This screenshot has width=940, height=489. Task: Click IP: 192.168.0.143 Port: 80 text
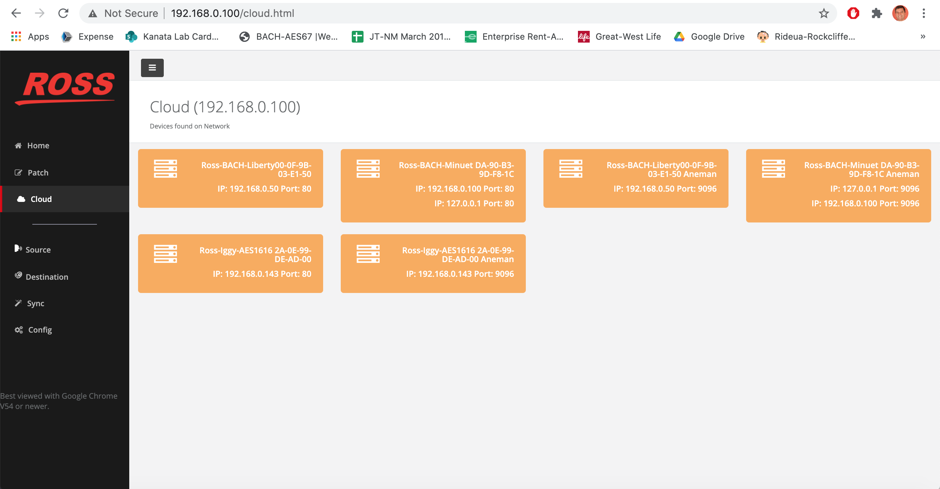pyautogui.click(x=262, y=274)
